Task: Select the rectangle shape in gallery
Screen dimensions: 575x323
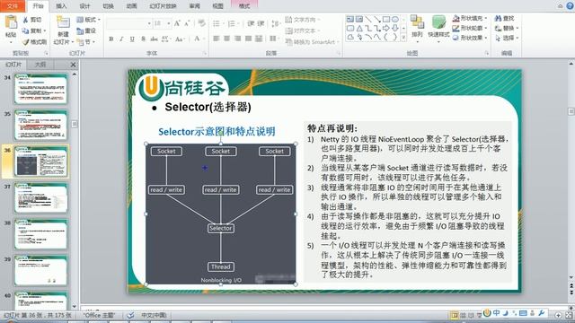Action: pos(386,19)
